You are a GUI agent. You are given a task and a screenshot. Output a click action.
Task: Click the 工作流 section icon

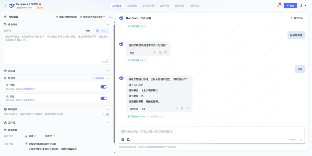[5, 122]
